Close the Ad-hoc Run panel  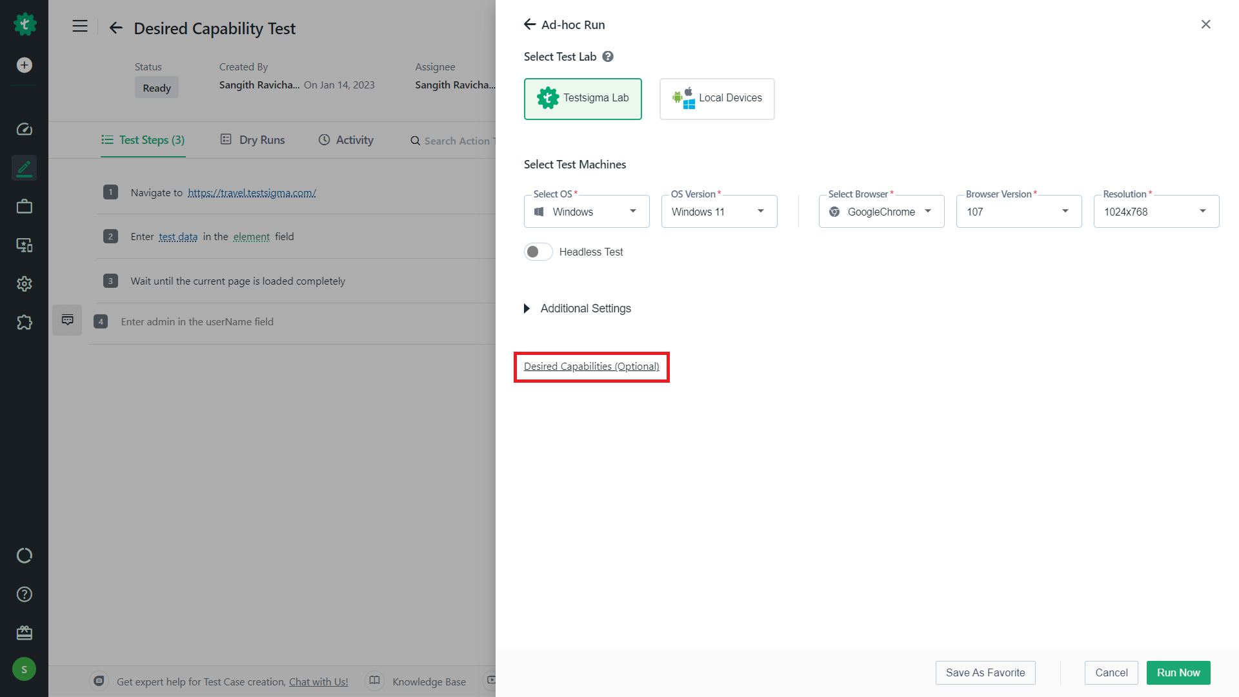click(1205, 25)
